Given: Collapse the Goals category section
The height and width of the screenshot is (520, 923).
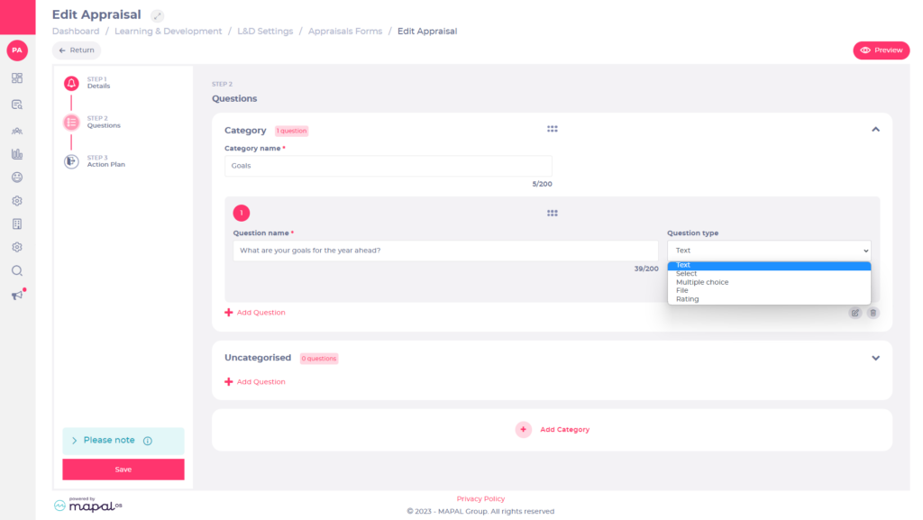Looking at the screenshot, I should tap(874, 130).
